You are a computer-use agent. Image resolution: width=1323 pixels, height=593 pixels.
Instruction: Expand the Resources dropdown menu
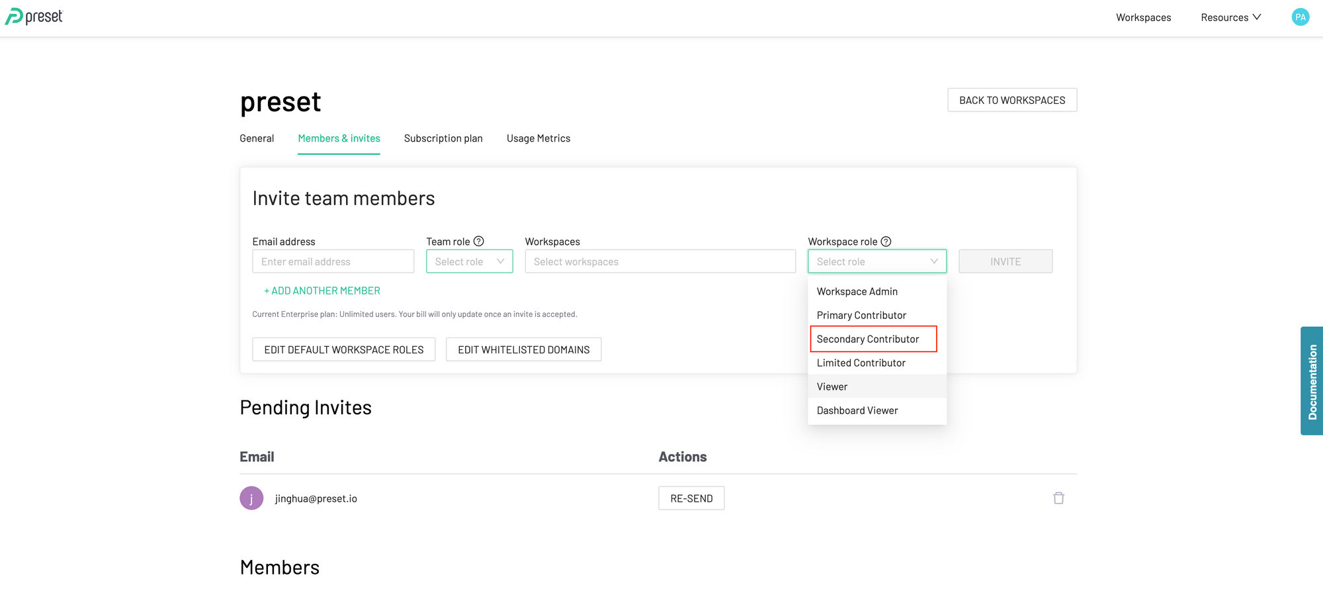tap(1231, 17)
